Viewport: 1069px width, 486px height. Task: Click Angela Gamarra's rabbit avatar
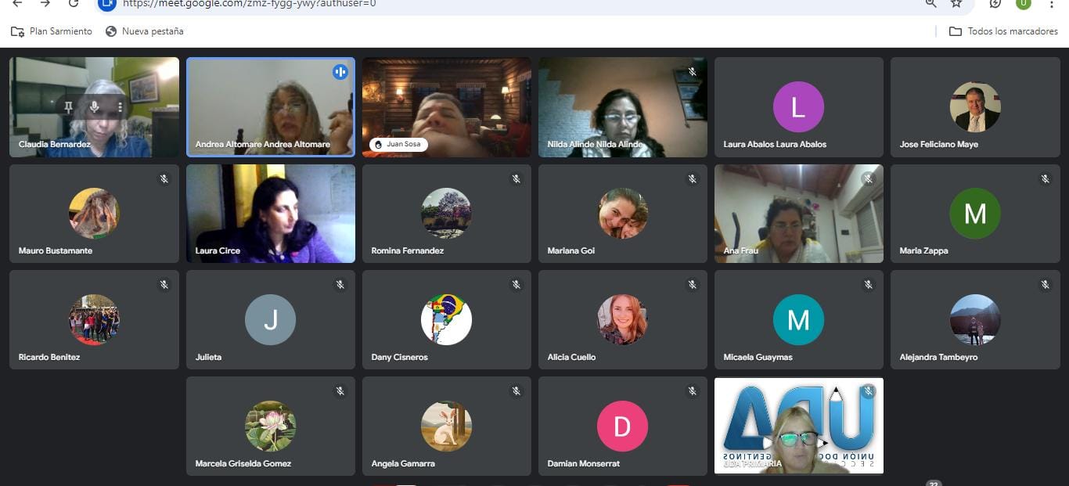click(x=446, y=426)
